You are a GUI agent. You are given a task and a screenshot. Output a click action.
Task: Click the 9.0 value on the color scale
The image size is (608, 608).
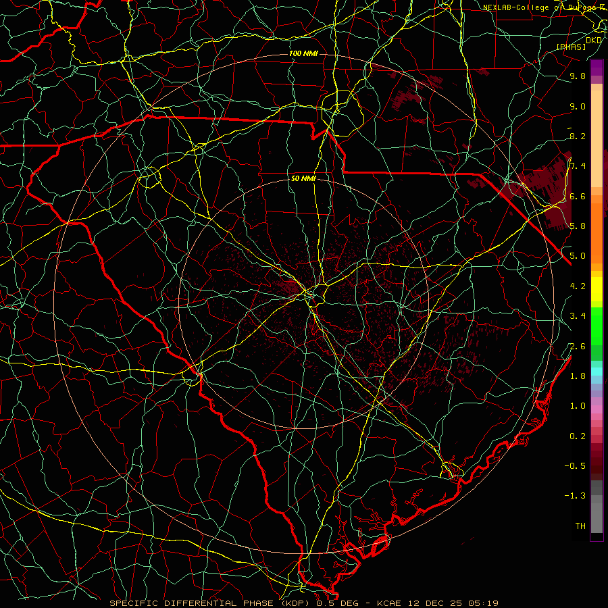coord(578,106)
